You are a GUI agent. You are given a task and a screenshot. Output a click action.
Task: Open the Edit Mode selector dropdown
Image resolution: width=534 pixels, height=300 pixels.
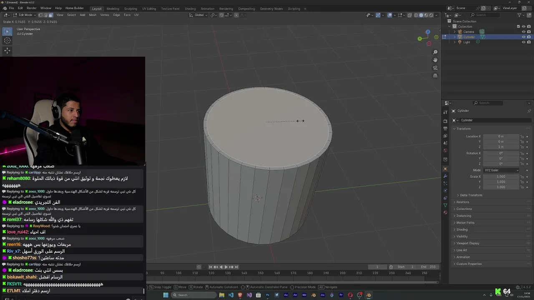point(25,15)
